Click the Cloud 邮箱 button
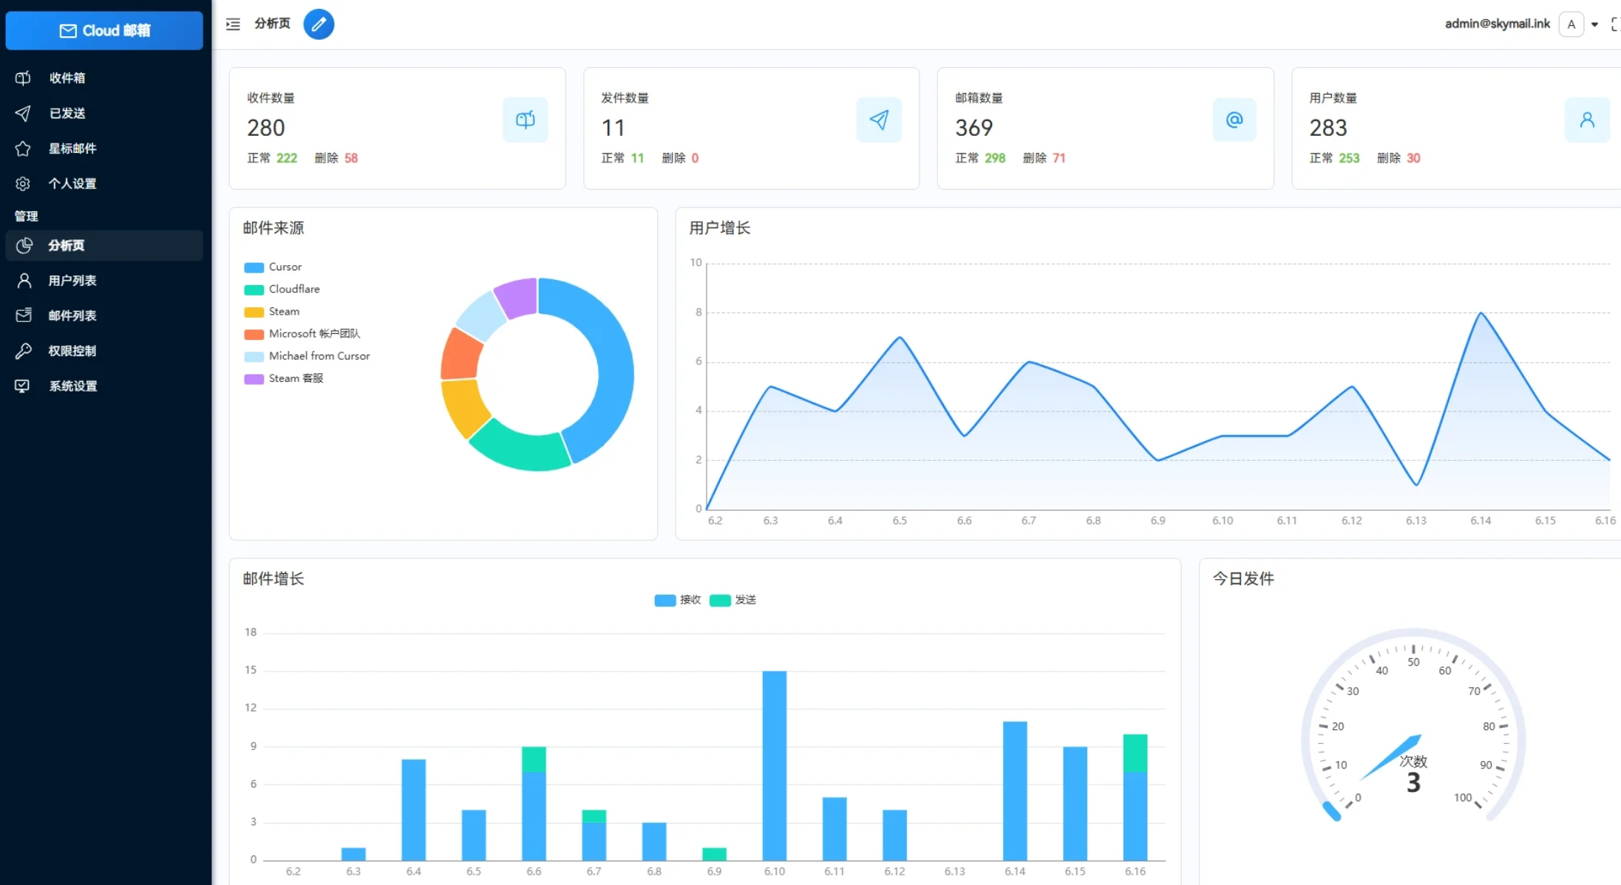This screenshot has height=885, width=1621. click(x=104, y=30)
